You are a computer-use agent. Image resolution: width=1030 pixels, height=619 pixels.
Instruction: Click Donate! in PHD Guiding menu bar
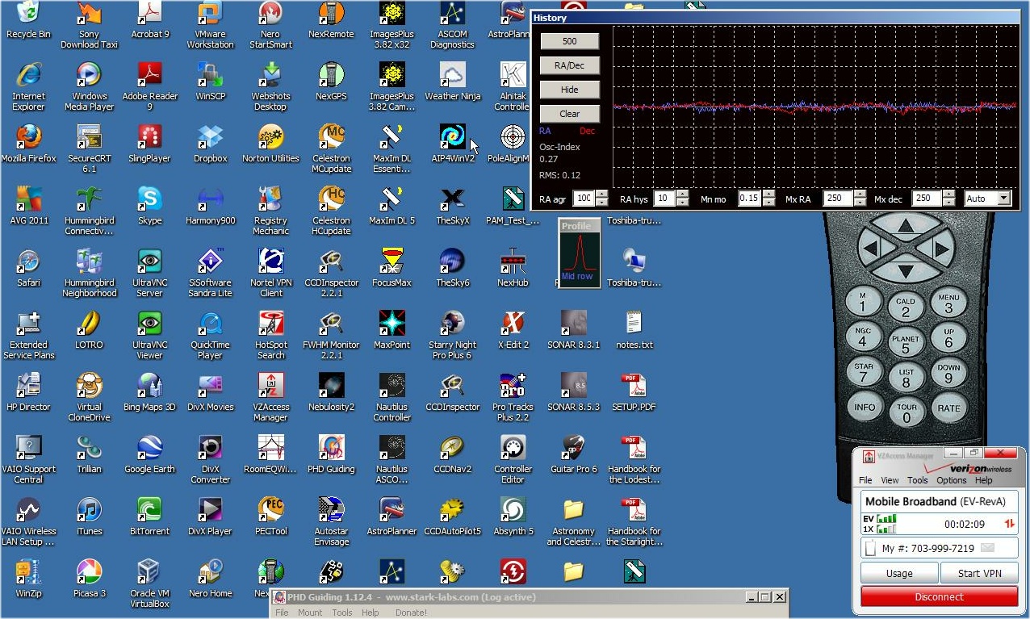[411, 613]
